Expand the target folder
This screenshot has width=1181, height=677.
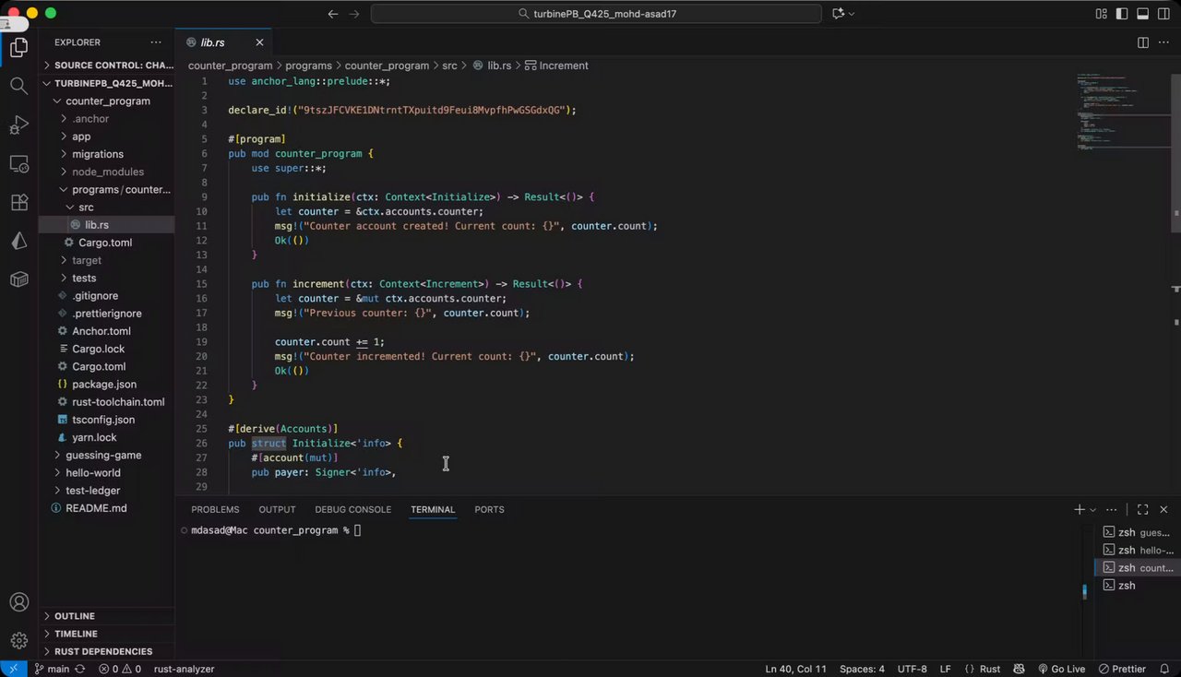pyautogui.click(x=87, y=260)
